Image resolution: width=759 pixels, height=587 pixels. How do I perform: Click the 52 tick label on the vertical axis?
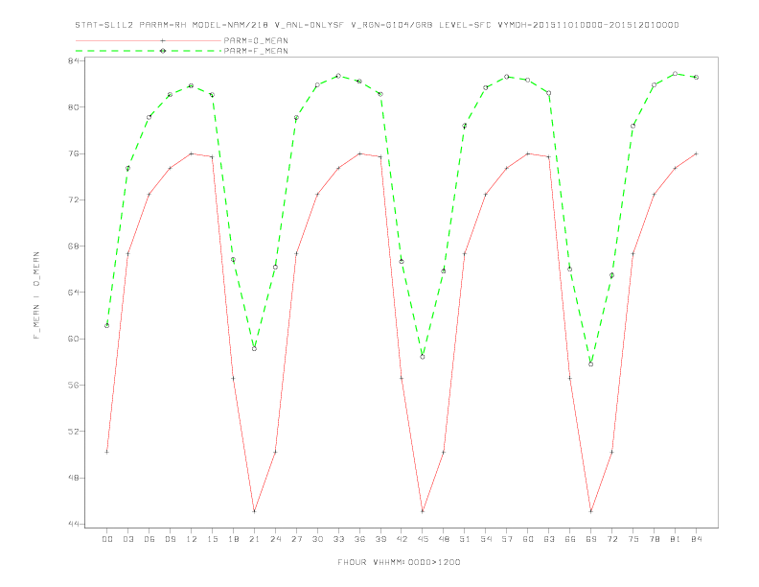click(x=74, y=431)
